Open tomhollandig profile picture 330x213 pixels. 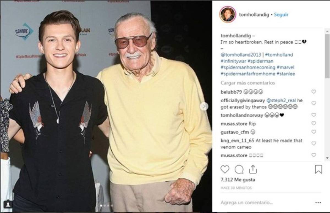coord(228,14)
